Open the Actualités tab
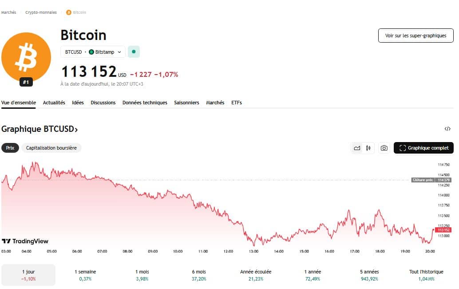The height and width of the screenshot is (289, 459). coord(54,103)
